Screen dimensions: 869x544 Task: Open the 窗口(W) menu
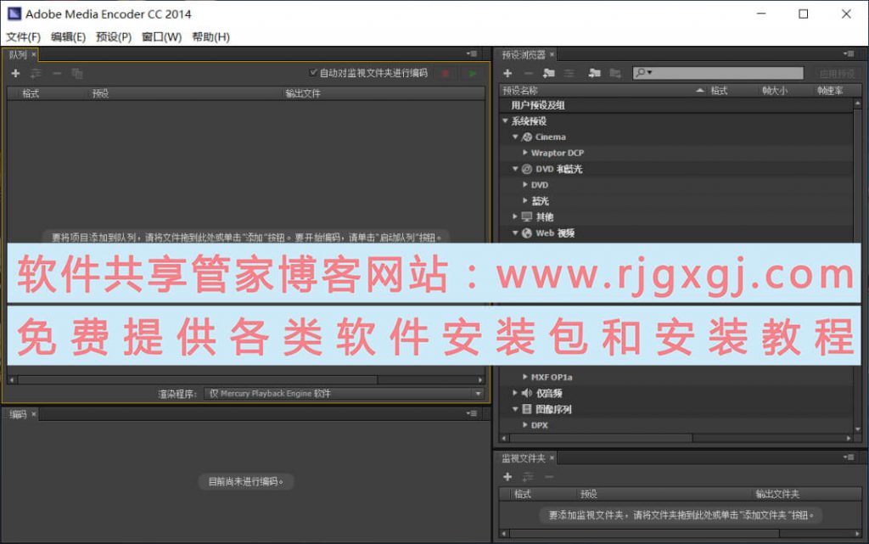162,37
